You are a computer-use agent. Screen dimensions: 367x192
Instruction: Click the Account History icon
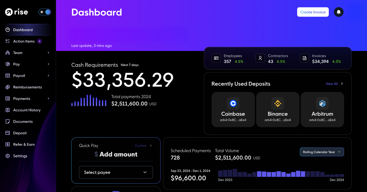(8, 110)
